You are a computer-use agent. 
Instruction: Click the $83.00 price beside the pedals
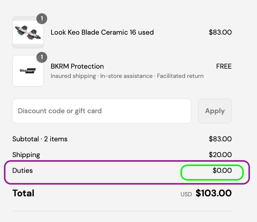click(x=220, y=32)
